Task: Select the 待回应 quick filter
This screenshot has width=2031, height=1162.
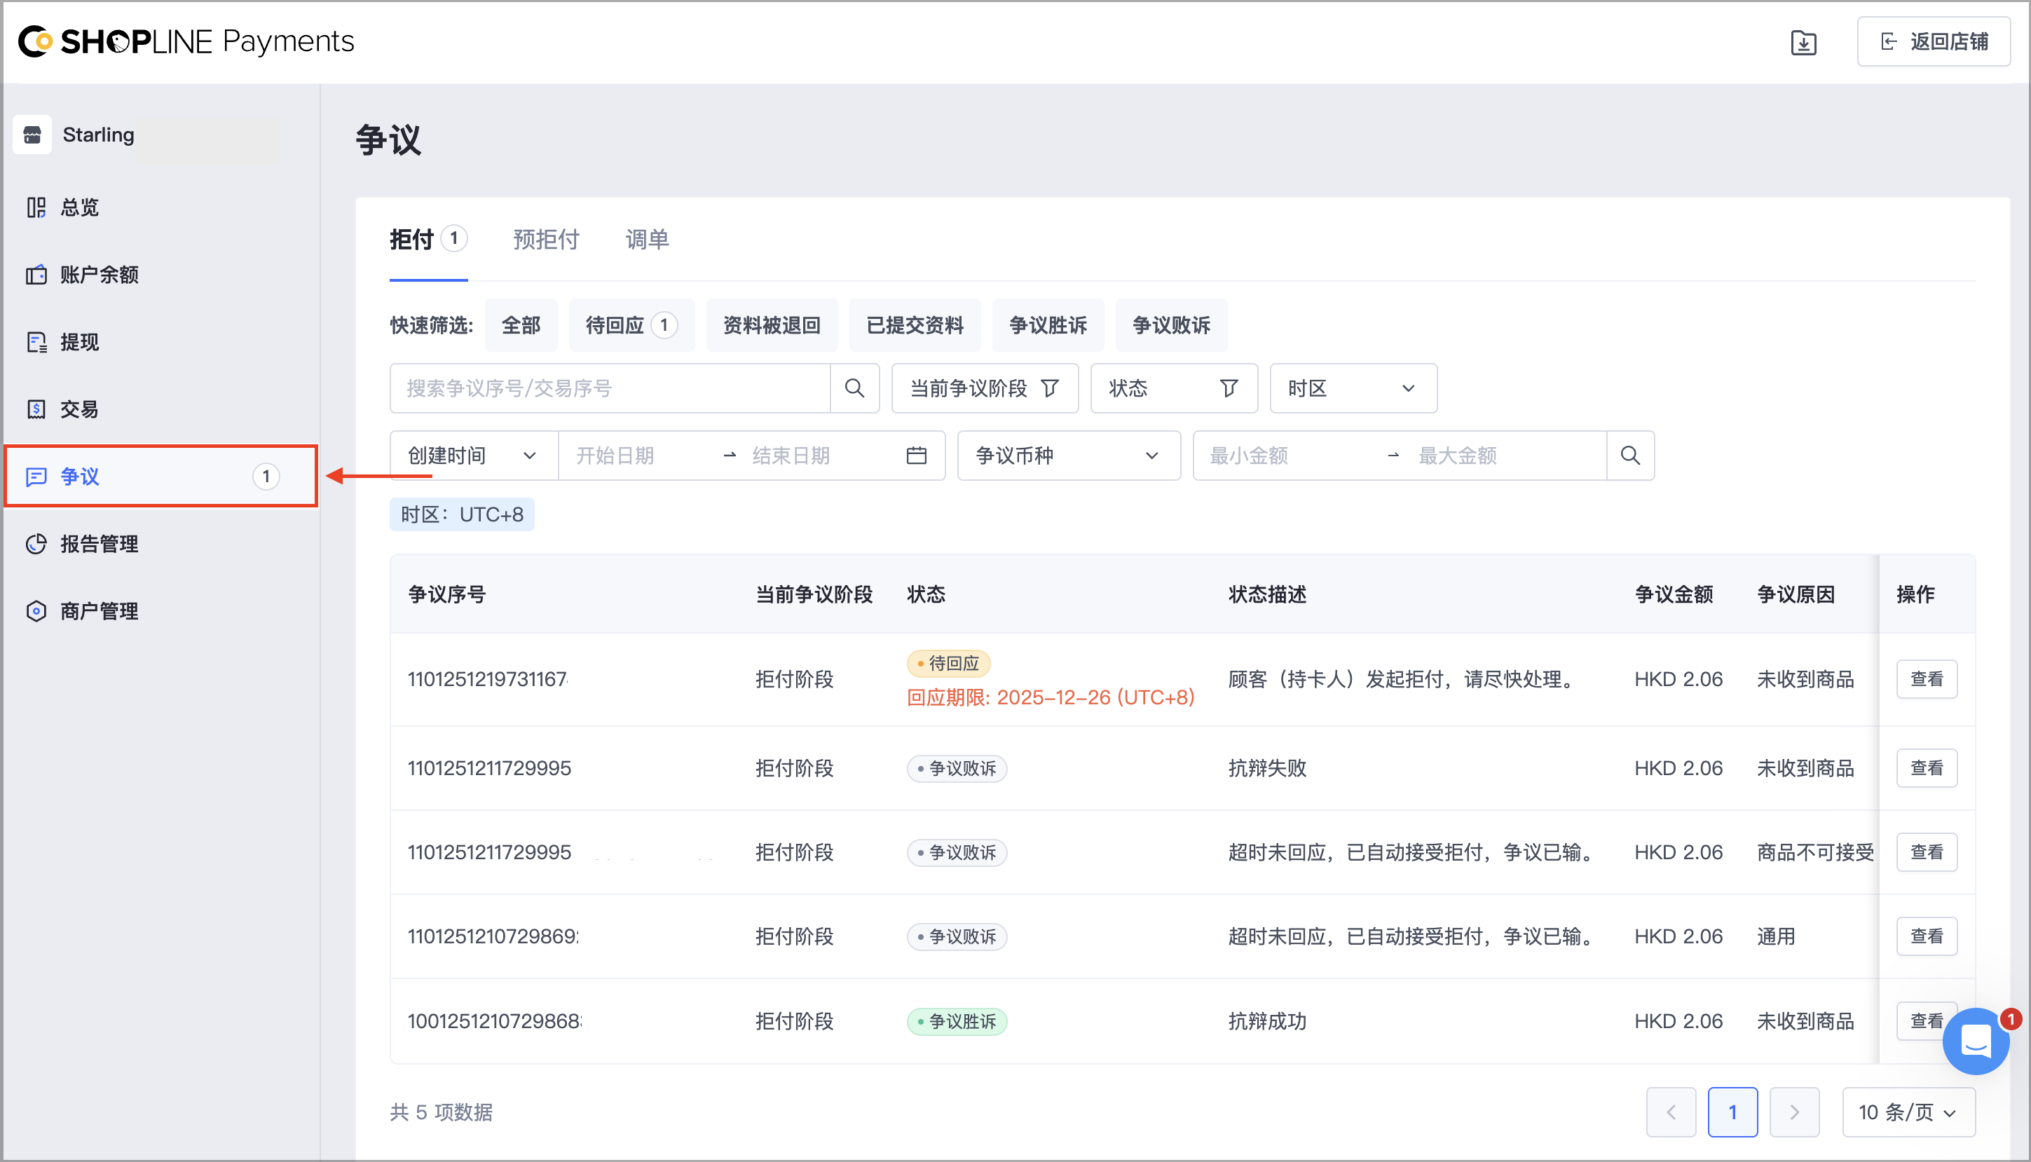Action: click(631, 324)
